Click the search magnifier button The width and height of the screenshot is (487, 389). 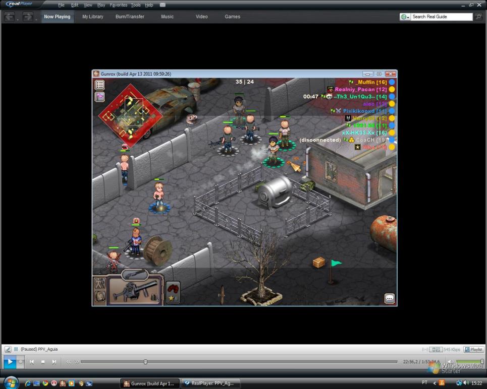[x=478, y=17]
